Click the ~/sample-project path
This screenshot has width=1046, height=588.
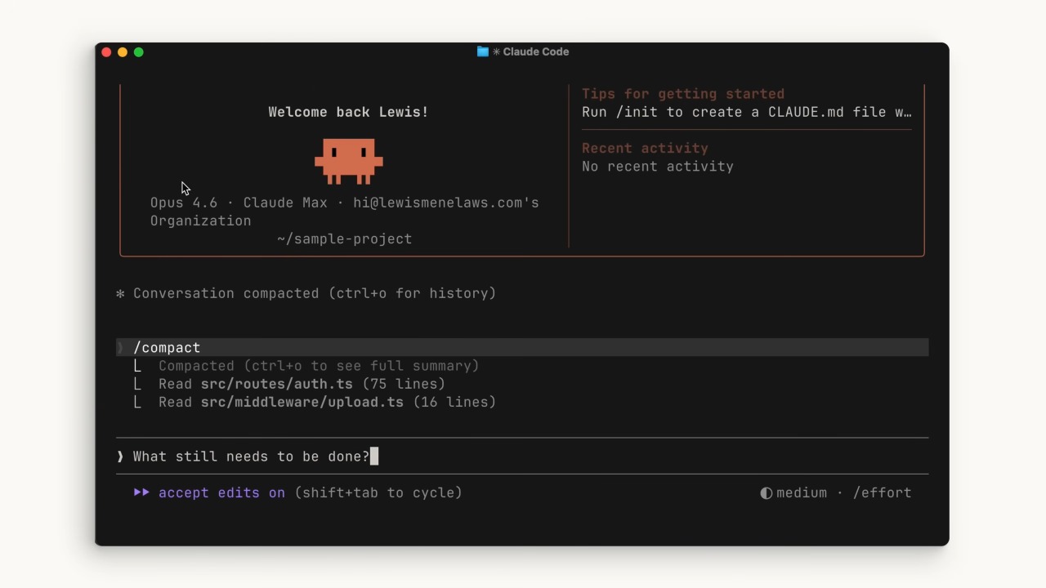(x=344, y=238)
